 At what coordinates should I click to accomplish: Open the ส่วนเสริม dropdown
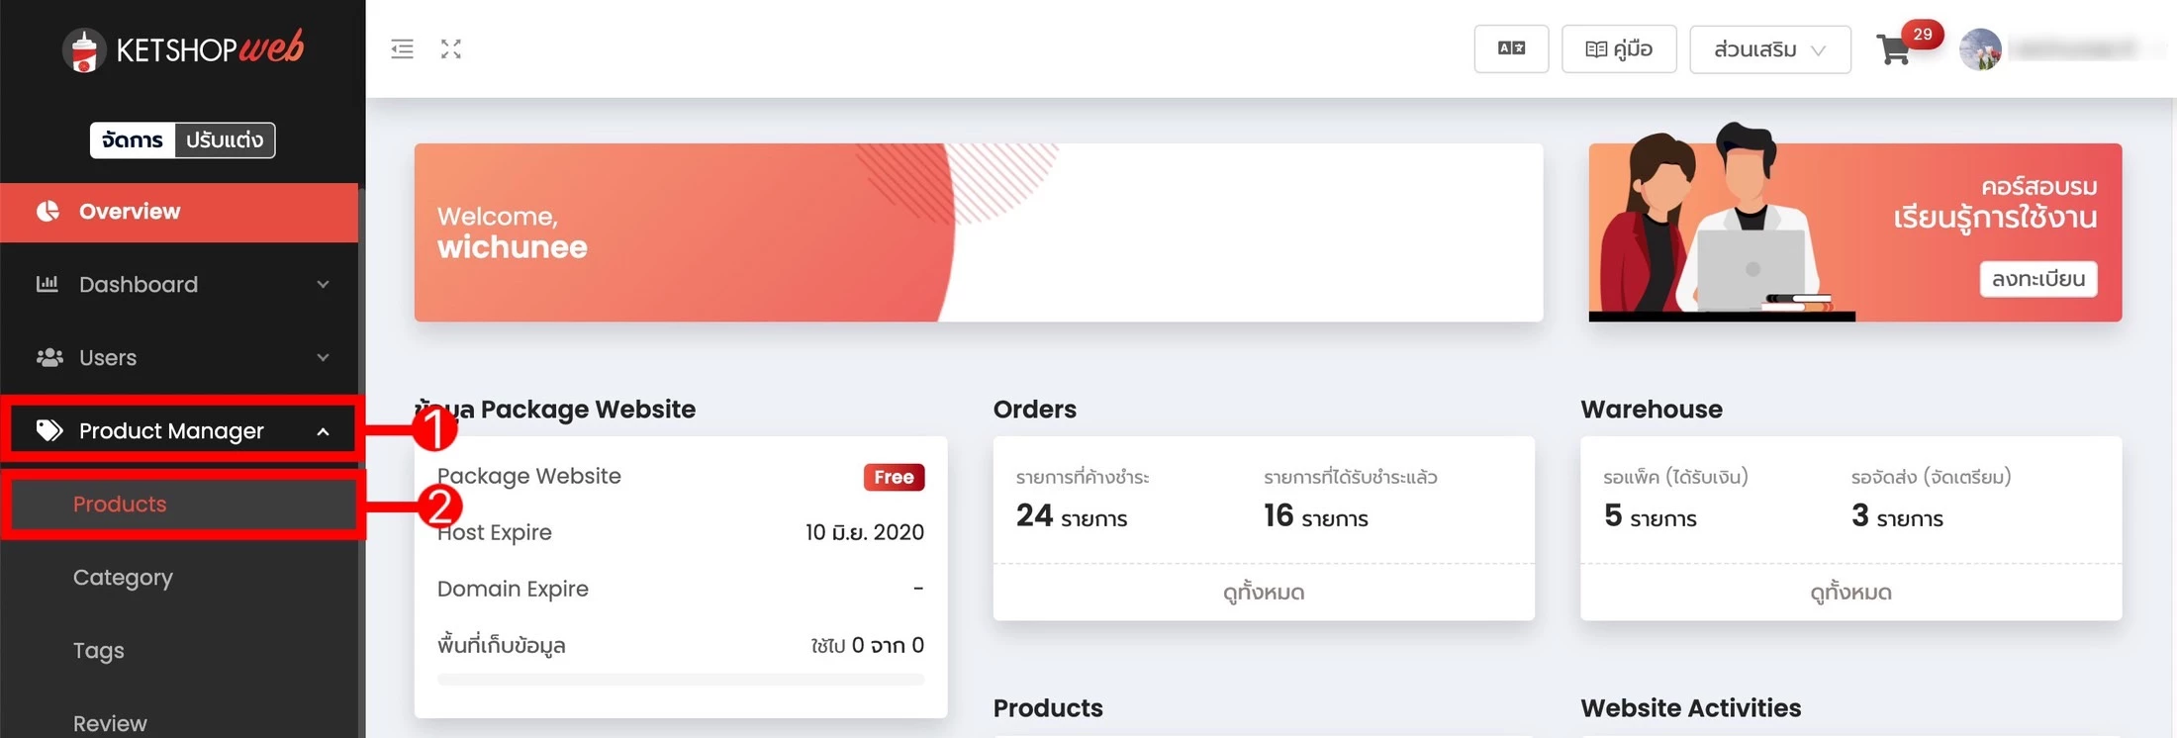coord(1769,49)
